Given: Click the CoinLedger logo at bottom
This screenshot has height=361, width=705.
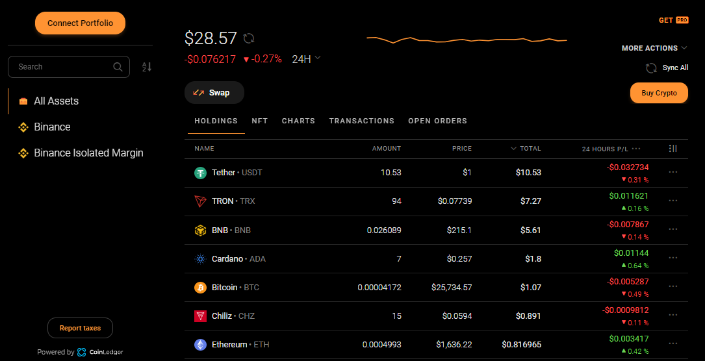Looking at the screenshot, I should 81,352.
